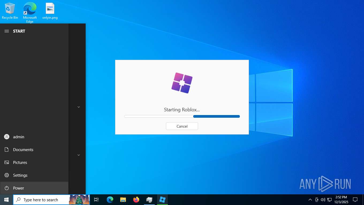Open the volume control tray icon
This screenshot has width=364, height=205.
(323, 200)
